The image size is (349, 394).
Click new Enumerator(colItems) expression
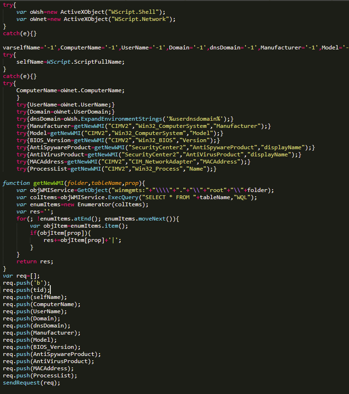106,204
